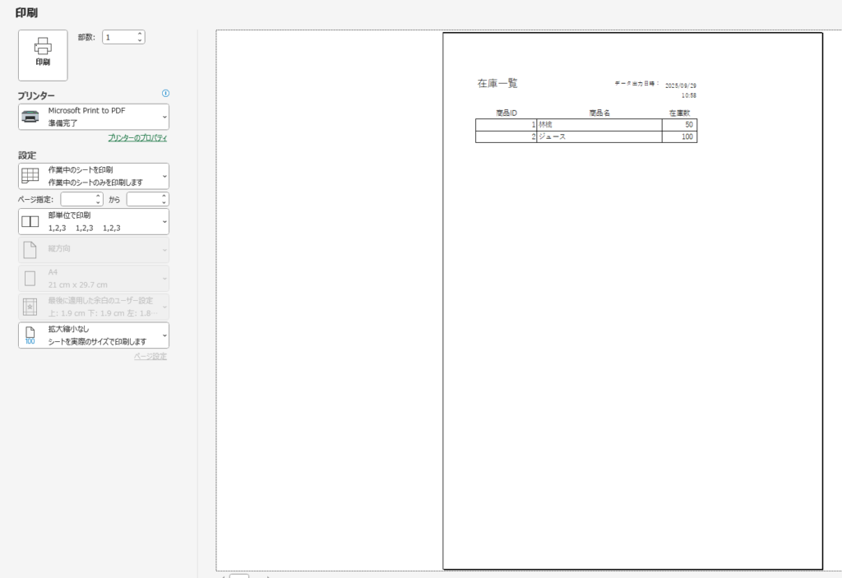842x578 pixels.
Task: Click the scaling page icon beside 拡大縮小なし
Action: click(x=30, y=335)
